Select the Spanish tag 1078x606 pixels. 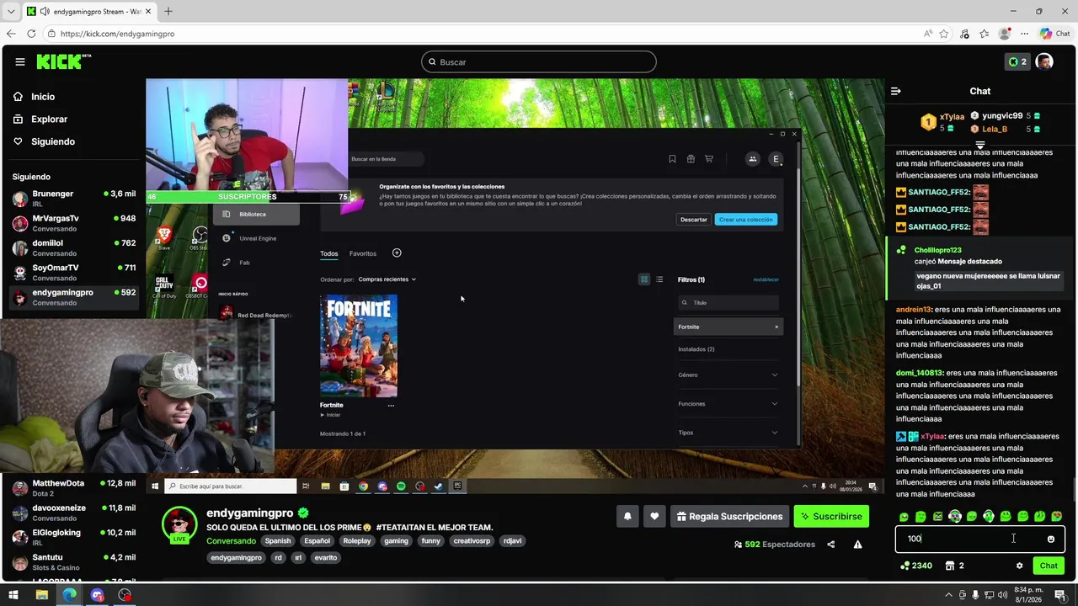click(278, 541)
